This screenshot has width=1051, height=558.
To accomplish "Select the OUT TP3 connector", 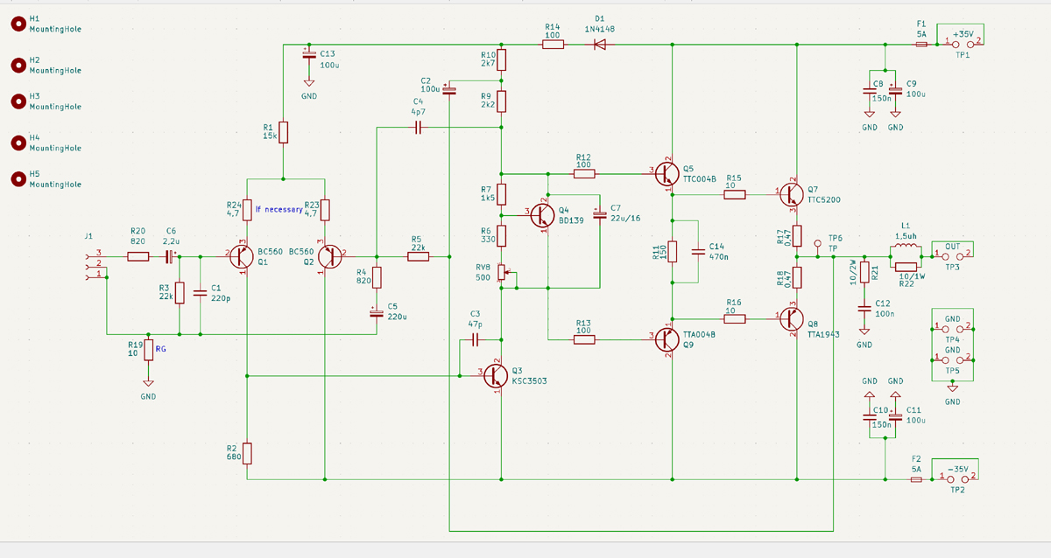I will point(952,255).
